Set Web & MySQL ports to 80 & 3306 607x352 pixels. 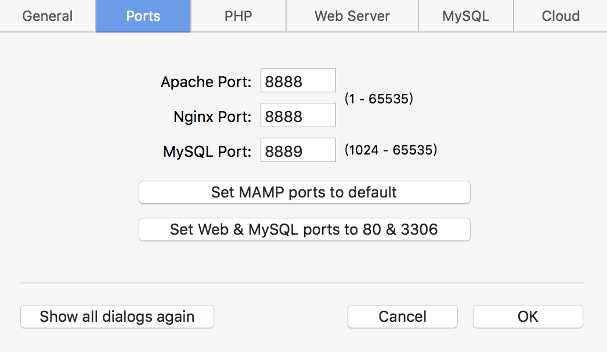[x=304, y=229]
